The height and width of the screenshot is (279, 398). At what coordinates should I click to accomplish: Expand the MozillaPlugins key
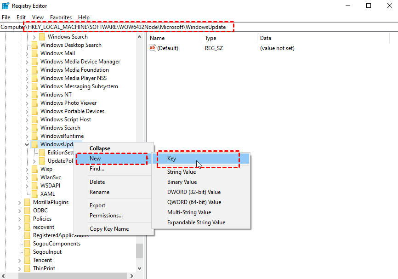[x=20, y=203]
